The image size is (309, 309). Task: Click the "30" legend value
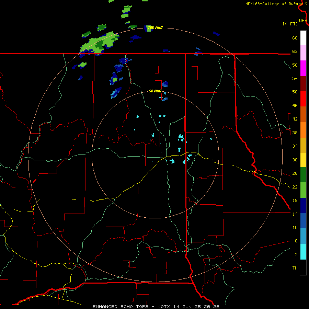pyautogui.click(x=295, y=160)
